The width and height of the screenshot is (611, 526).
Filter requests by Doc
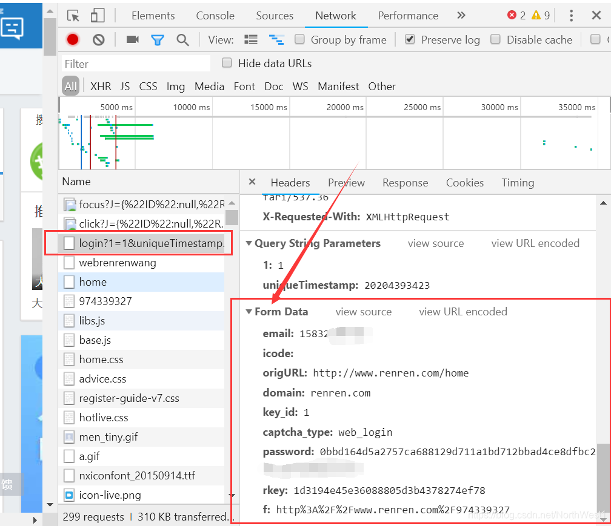point(274,86)
